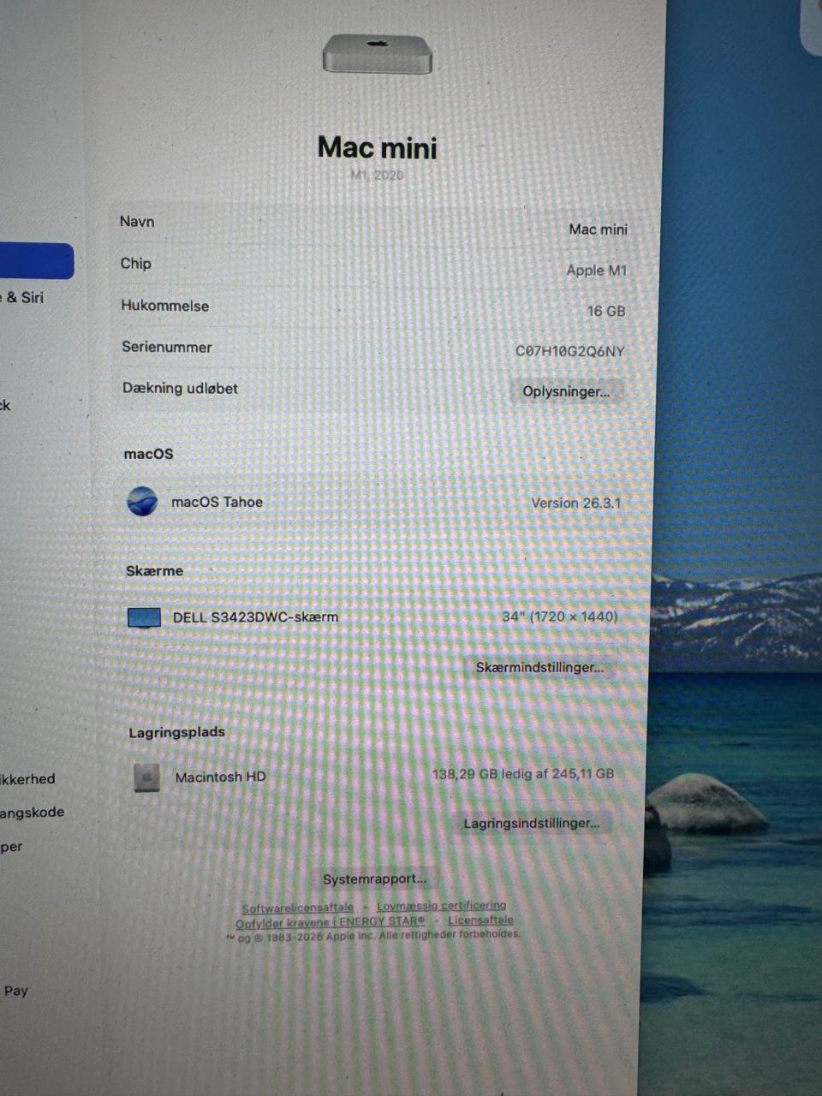Screen dimensions: 822x1096
Task: Select the highlighted blue sidebar item
Action: click(x=37, y=260)
